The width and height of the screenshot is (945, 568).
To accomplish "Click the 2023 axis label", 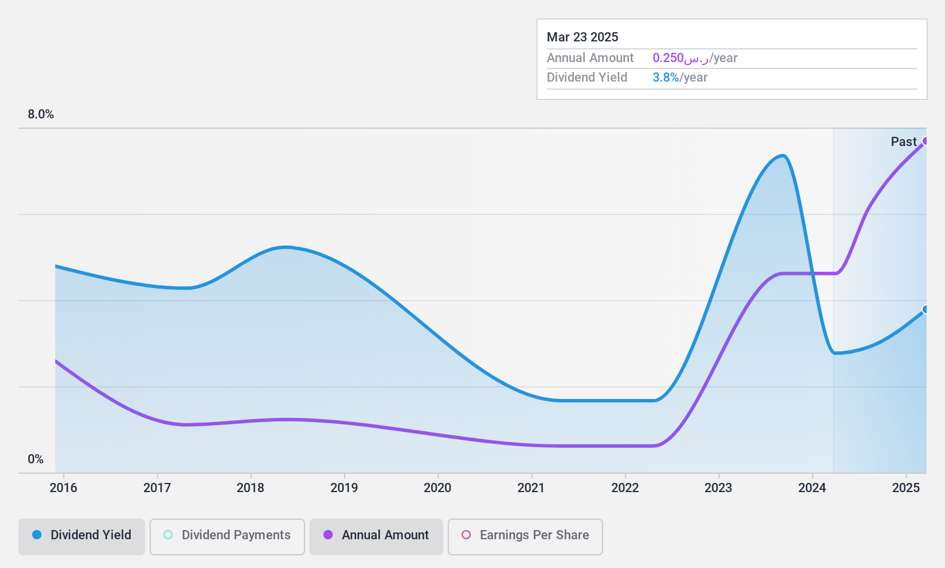I will [718, 488].
